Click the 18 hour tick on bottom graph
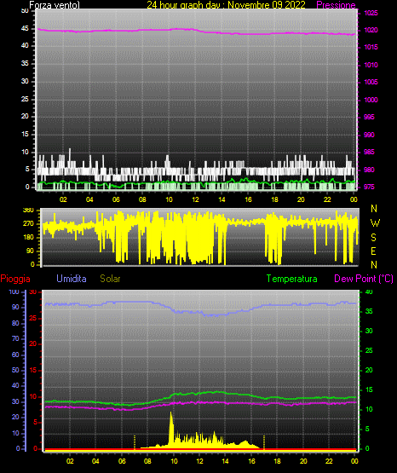The height and width of the screenshot is (473, 397). (278, 461)
